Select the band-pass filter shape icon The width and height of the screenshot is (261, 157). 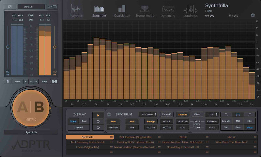tap(238, 114)
